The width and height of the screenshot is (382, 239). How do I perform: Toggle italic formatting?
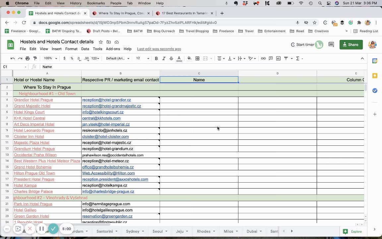164,58
